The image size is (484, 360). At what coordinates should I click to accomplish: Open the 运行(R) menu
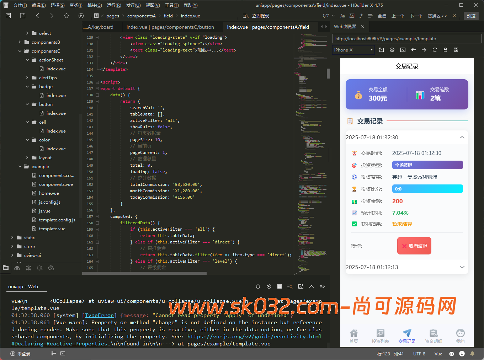113,5
